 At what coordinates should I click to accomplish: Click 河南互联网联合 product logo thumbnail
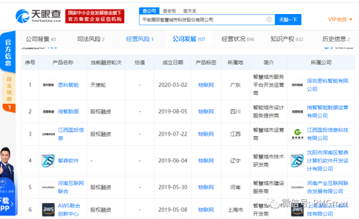point(48,187)
